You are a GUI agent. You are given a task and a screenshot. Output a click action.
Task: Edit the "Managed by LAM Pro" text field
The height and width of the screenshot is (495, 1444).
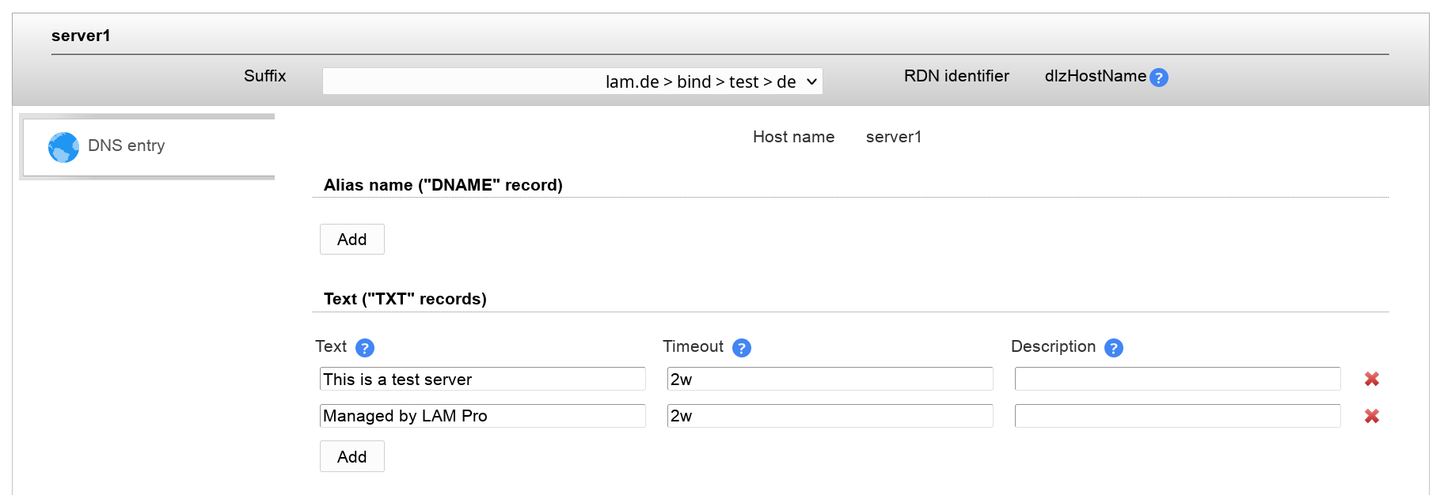(482, 416)
